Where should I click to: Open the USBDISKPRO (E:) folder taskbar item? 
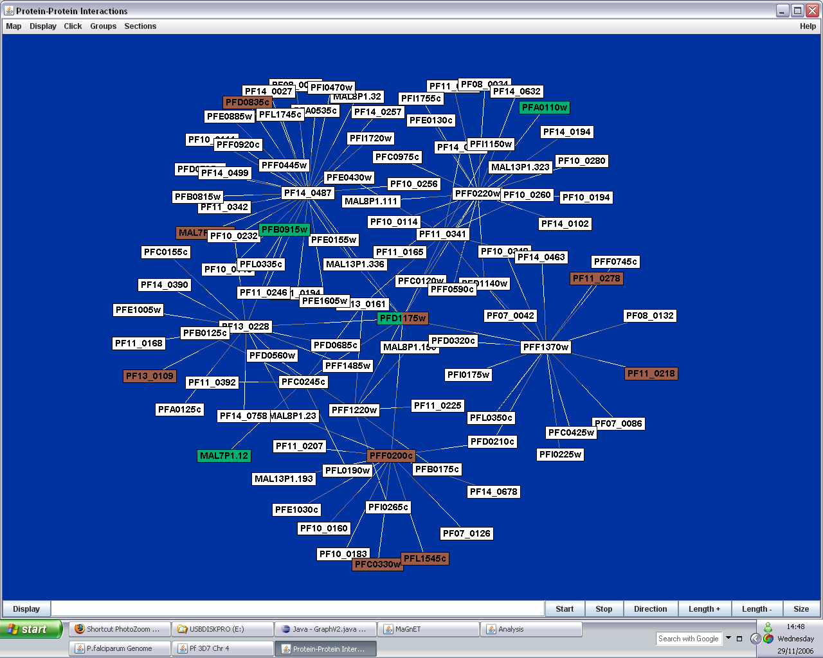pos(222,629)
